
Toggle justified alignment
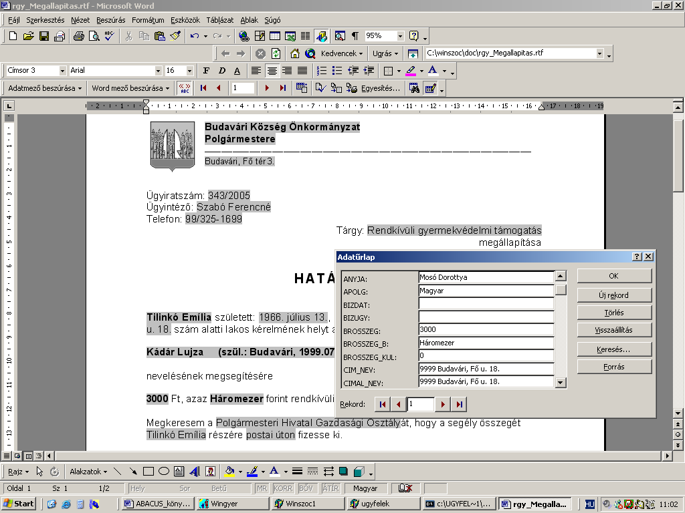[x=302, y=71]
